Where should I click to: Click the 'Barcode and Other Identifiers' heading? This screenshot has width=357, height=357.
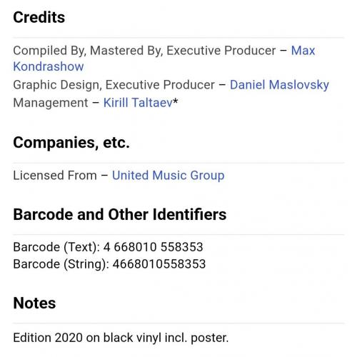click(x=120, y=214)
